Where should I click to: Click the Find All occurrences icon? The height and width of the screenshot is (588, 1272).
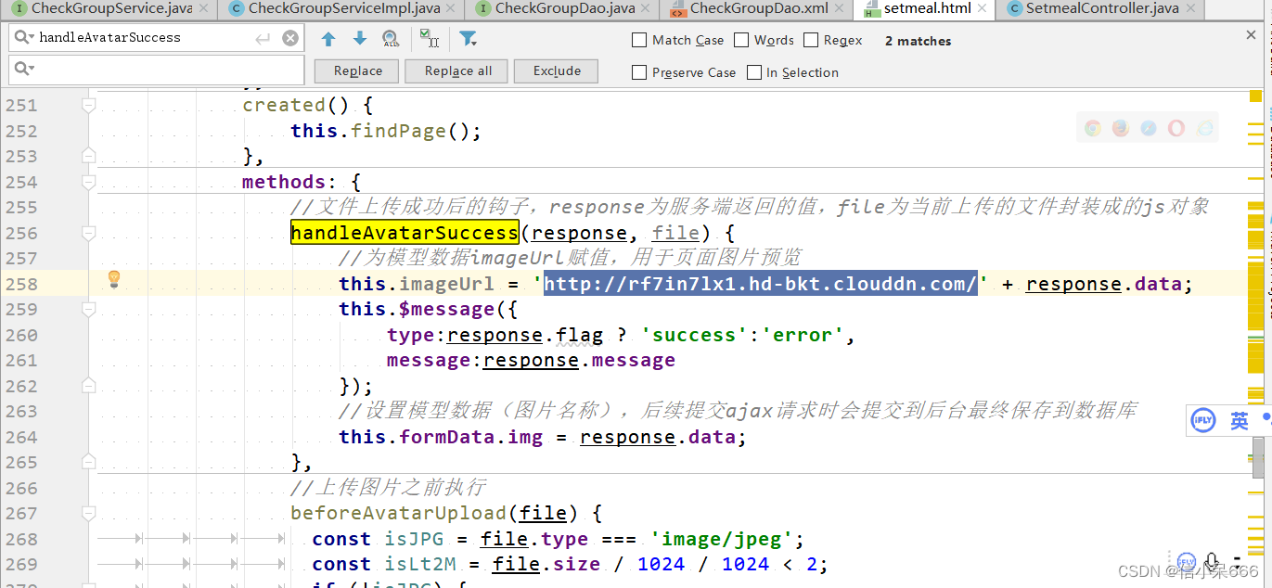[391, 39]
